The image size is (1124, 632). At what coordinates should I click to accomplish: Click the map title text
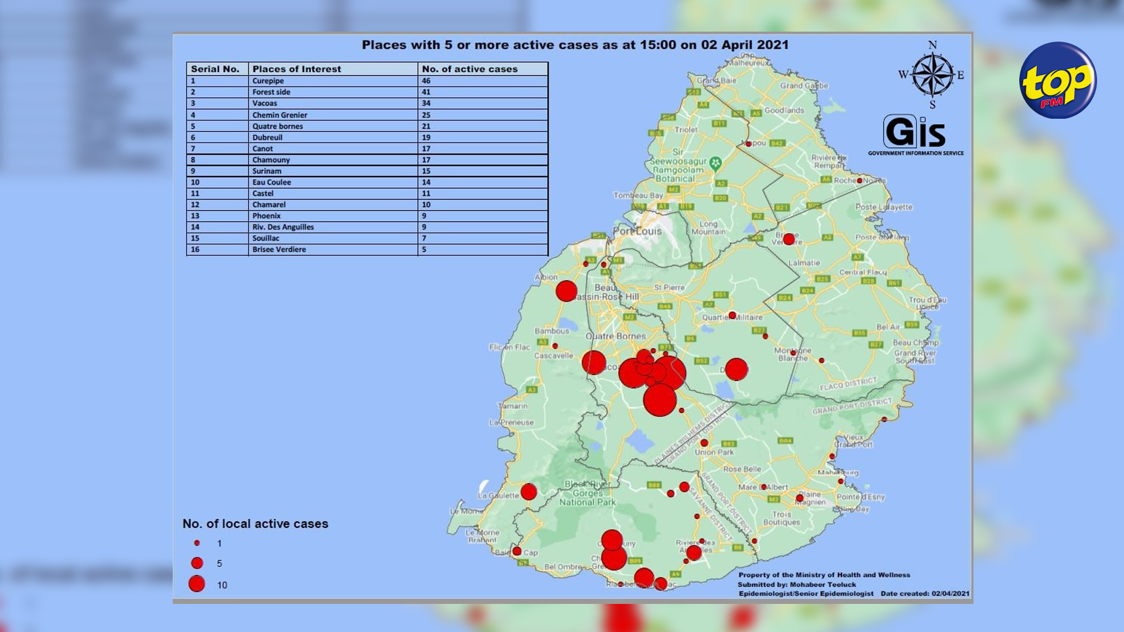(575, 45)
